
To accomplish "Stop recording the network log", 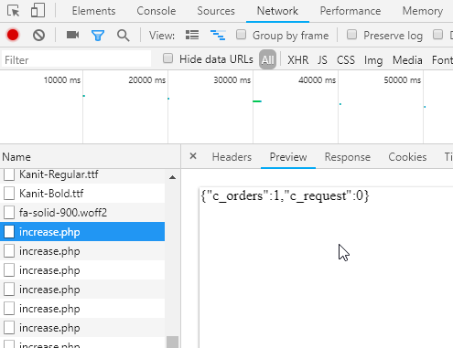I will coord(13,35).
